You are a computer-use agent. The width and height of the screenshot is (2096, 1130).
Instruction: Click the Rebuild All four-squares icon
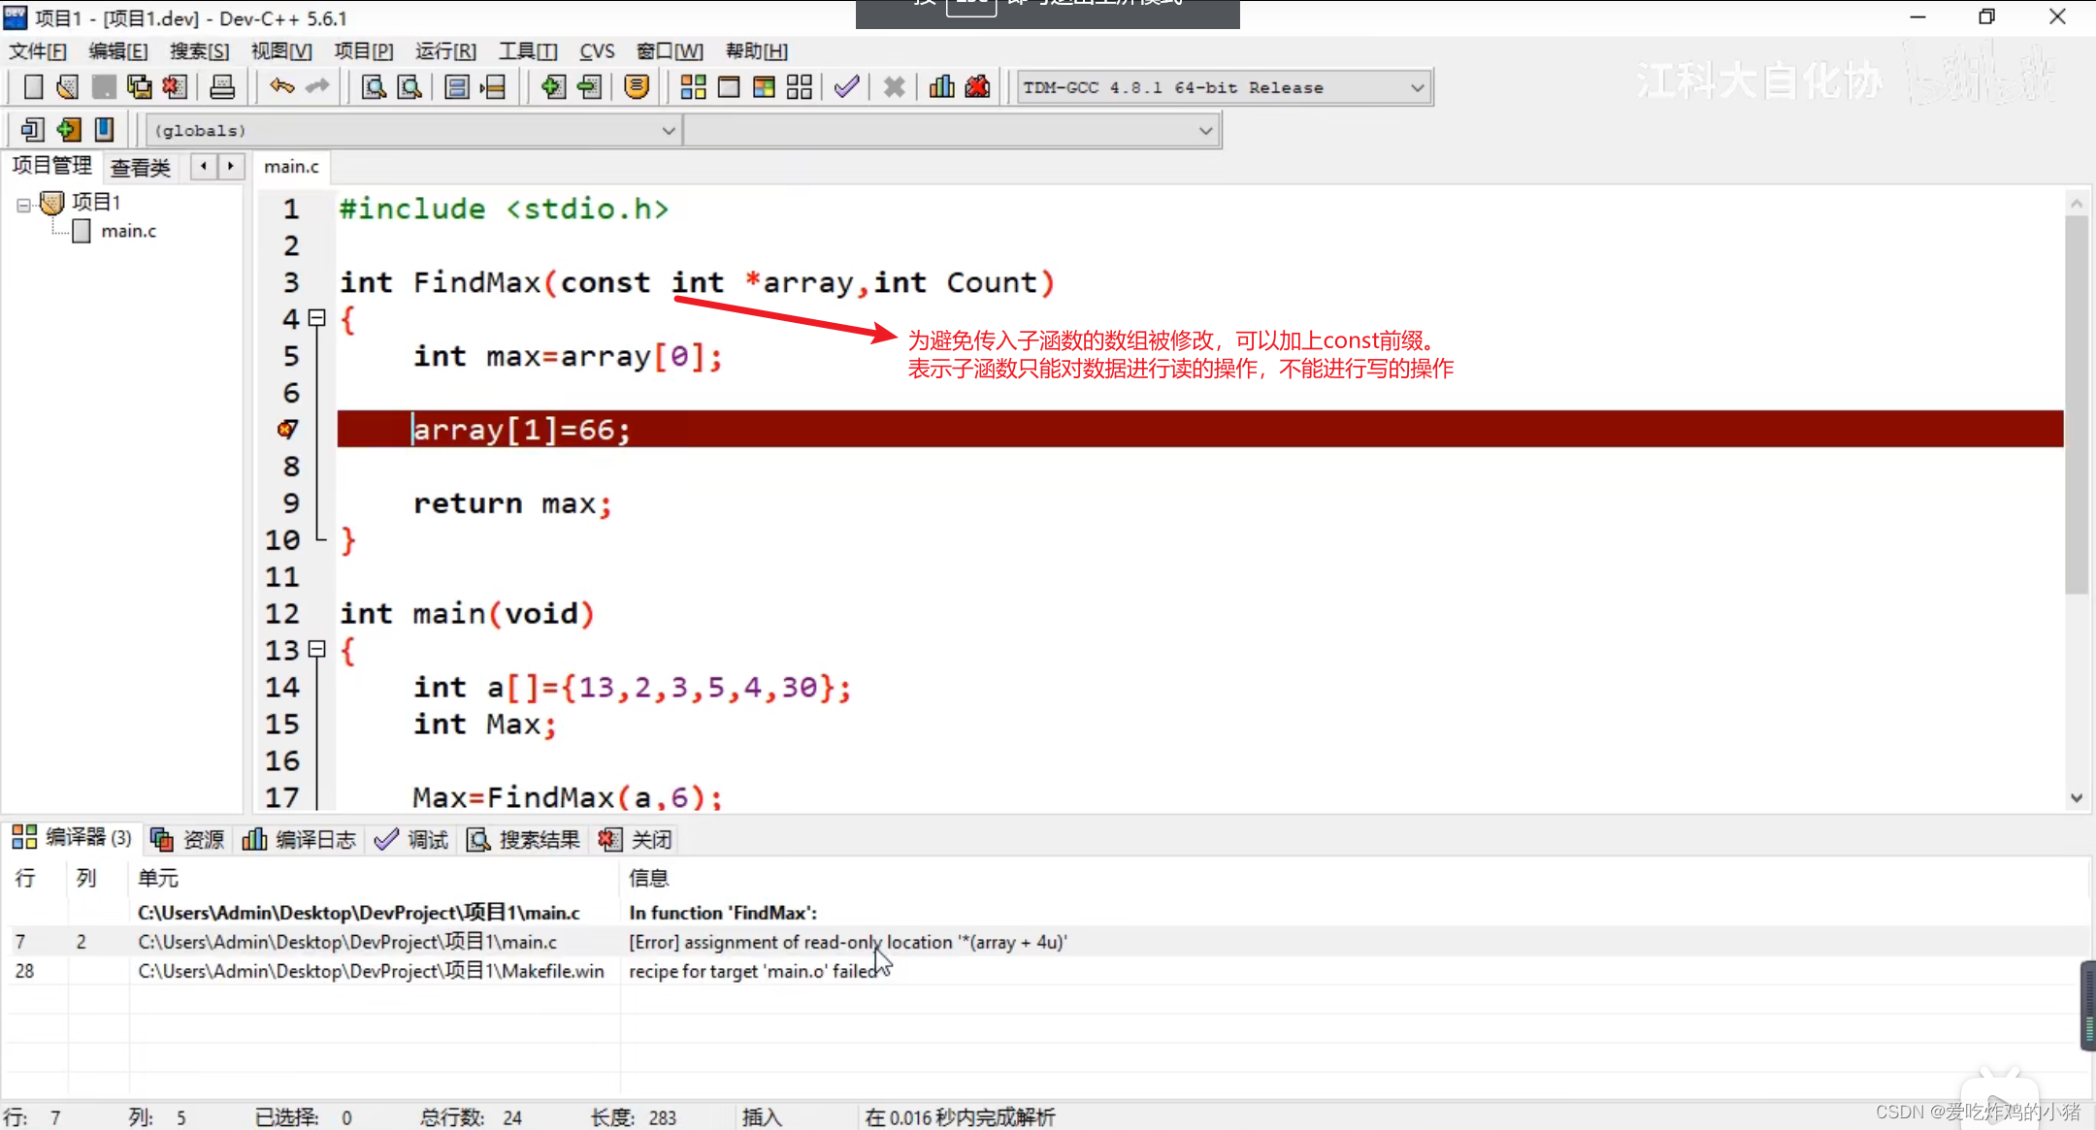(799, 87)
